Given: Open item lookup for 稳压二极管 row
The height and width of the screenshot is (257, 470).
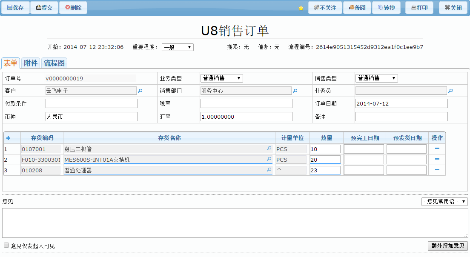Looking at the screenshot, I should (x=269, y=148).
